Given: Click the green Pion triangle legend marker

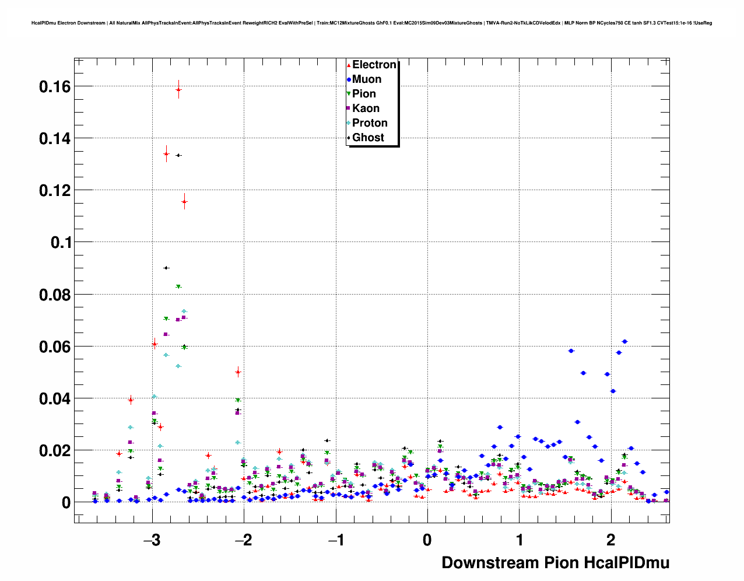Looking at the screenshot, I should (349, 94).
